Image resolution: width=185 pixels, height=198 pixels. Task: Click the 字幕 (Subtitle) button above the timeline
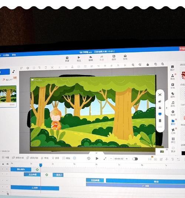click(x=6, y=158)
